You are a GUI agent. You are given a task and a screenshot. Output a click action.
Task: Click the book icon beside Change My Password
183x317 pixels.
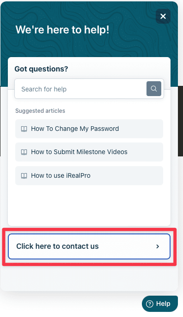(24, 129)
